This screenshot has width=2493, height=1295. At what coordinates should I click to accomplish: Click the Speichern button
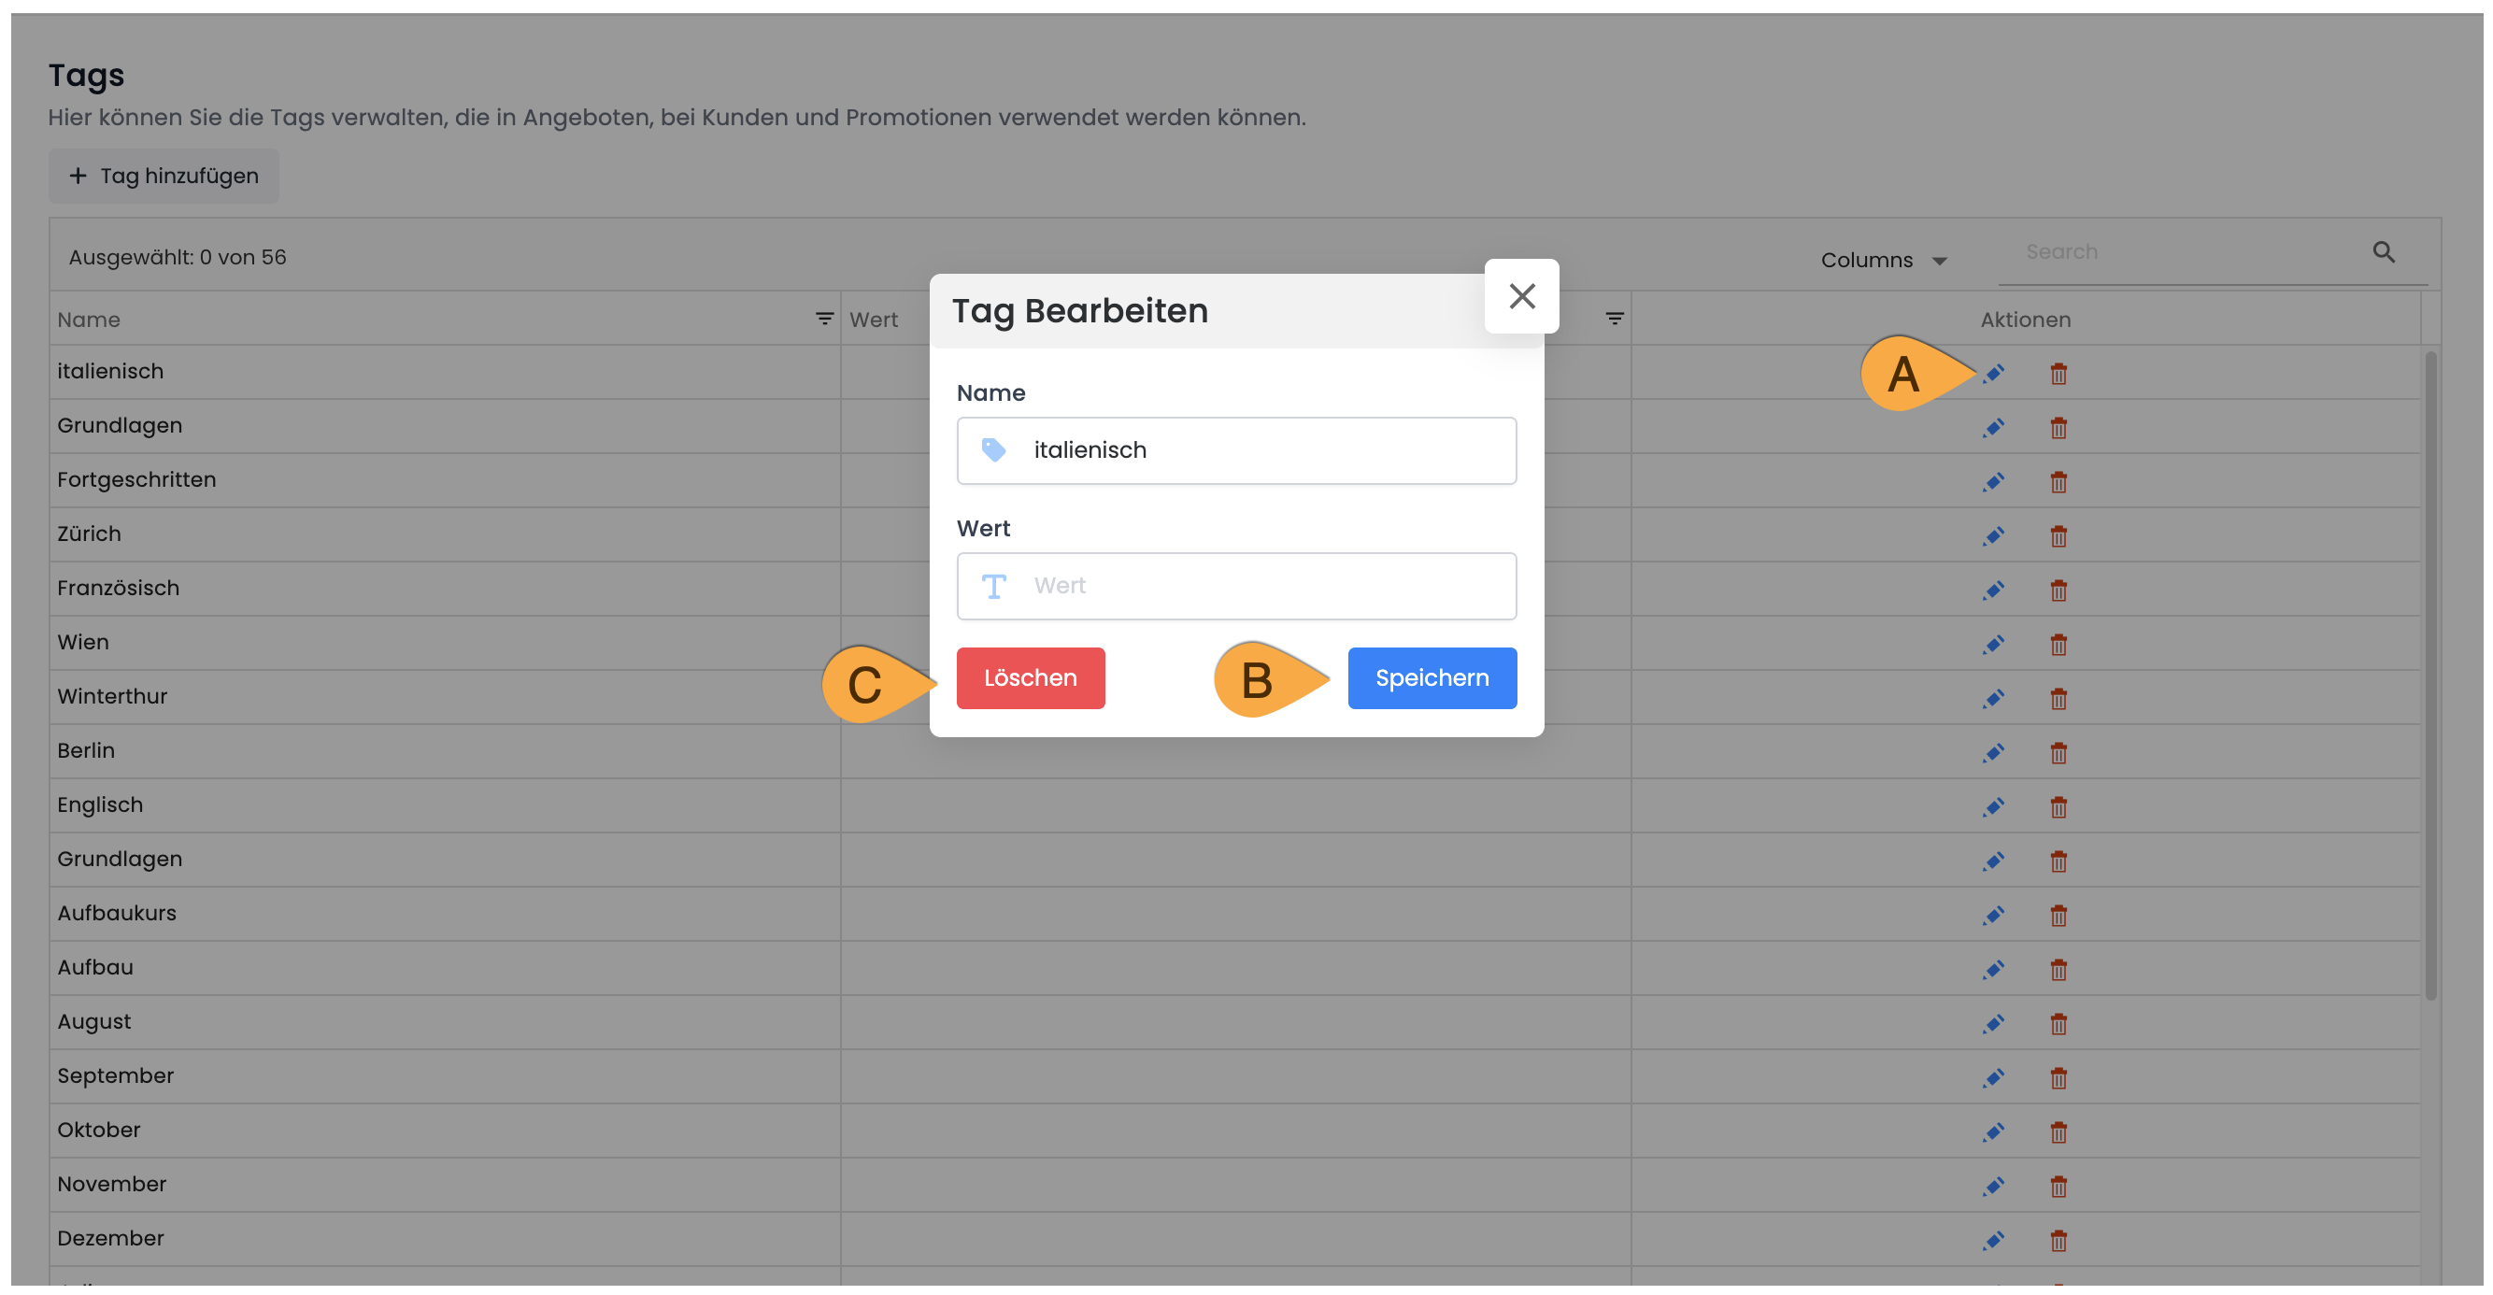click(1432, 677)
